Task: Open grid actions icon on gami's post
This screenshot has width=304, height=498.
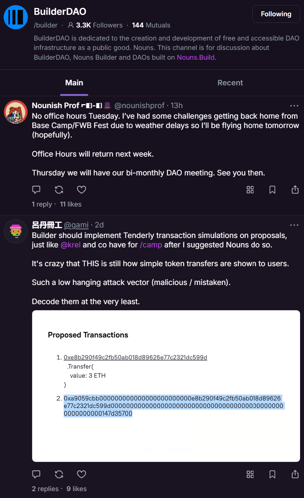Action: (250, 474)
